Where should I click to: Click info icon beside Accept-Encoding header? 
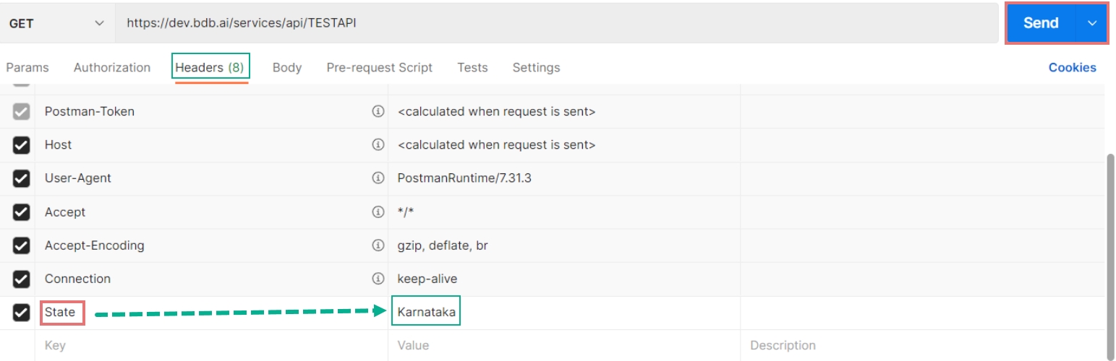[377, 245]
